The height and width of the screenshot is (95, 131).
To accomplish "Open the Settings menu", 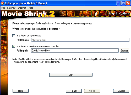I will click(x=11, y=8).
